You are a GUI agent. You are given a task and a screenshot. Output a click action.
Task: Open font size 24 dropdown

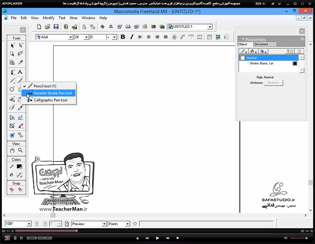(86, 37)
